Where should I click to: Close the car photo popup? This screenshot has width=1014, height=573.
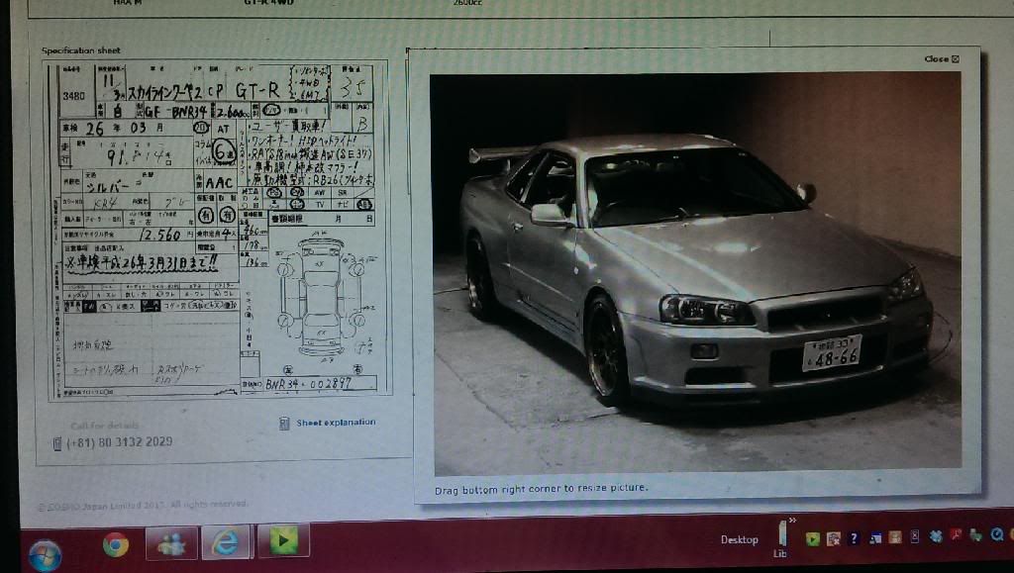click(x=942, y=58)
